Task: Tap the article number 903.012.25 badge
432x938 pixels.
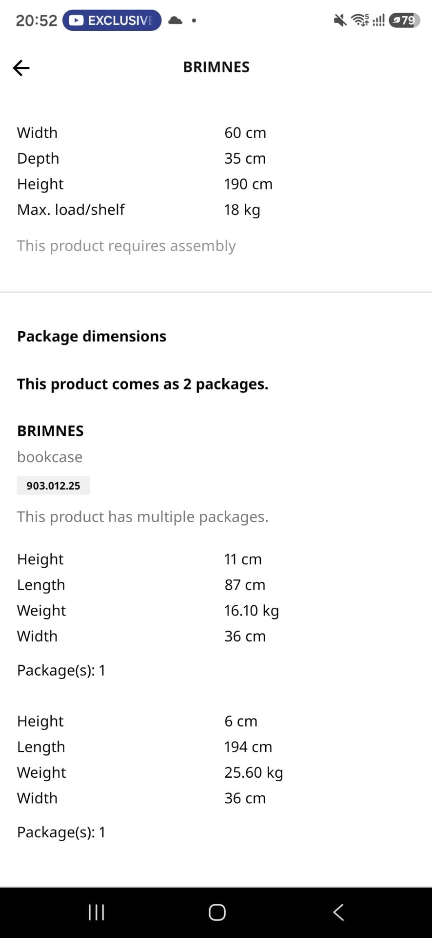Action: point(53,486)
